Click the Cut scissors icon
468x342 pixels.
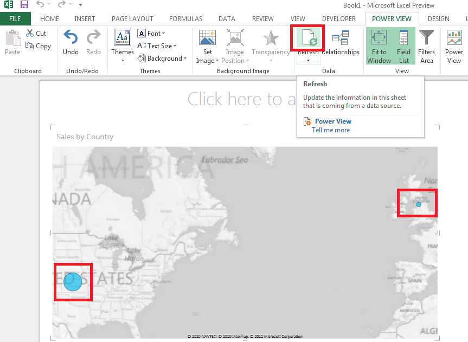[29, 33]
